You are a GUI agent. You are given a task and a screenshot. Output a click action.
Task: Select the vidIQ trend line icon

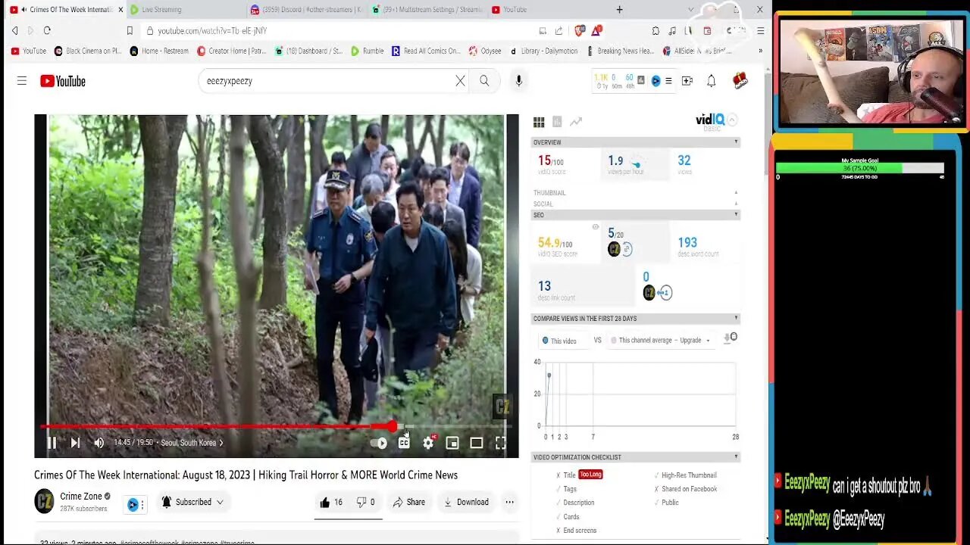click(x=576, y=121)
